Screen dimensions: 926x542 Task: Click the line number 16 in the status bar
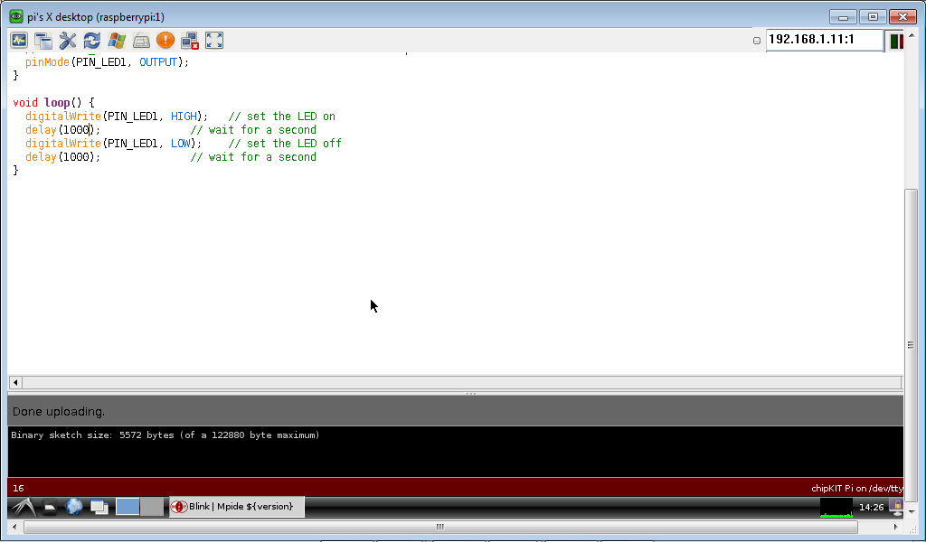pyautogui.click(x=18, y=489)
